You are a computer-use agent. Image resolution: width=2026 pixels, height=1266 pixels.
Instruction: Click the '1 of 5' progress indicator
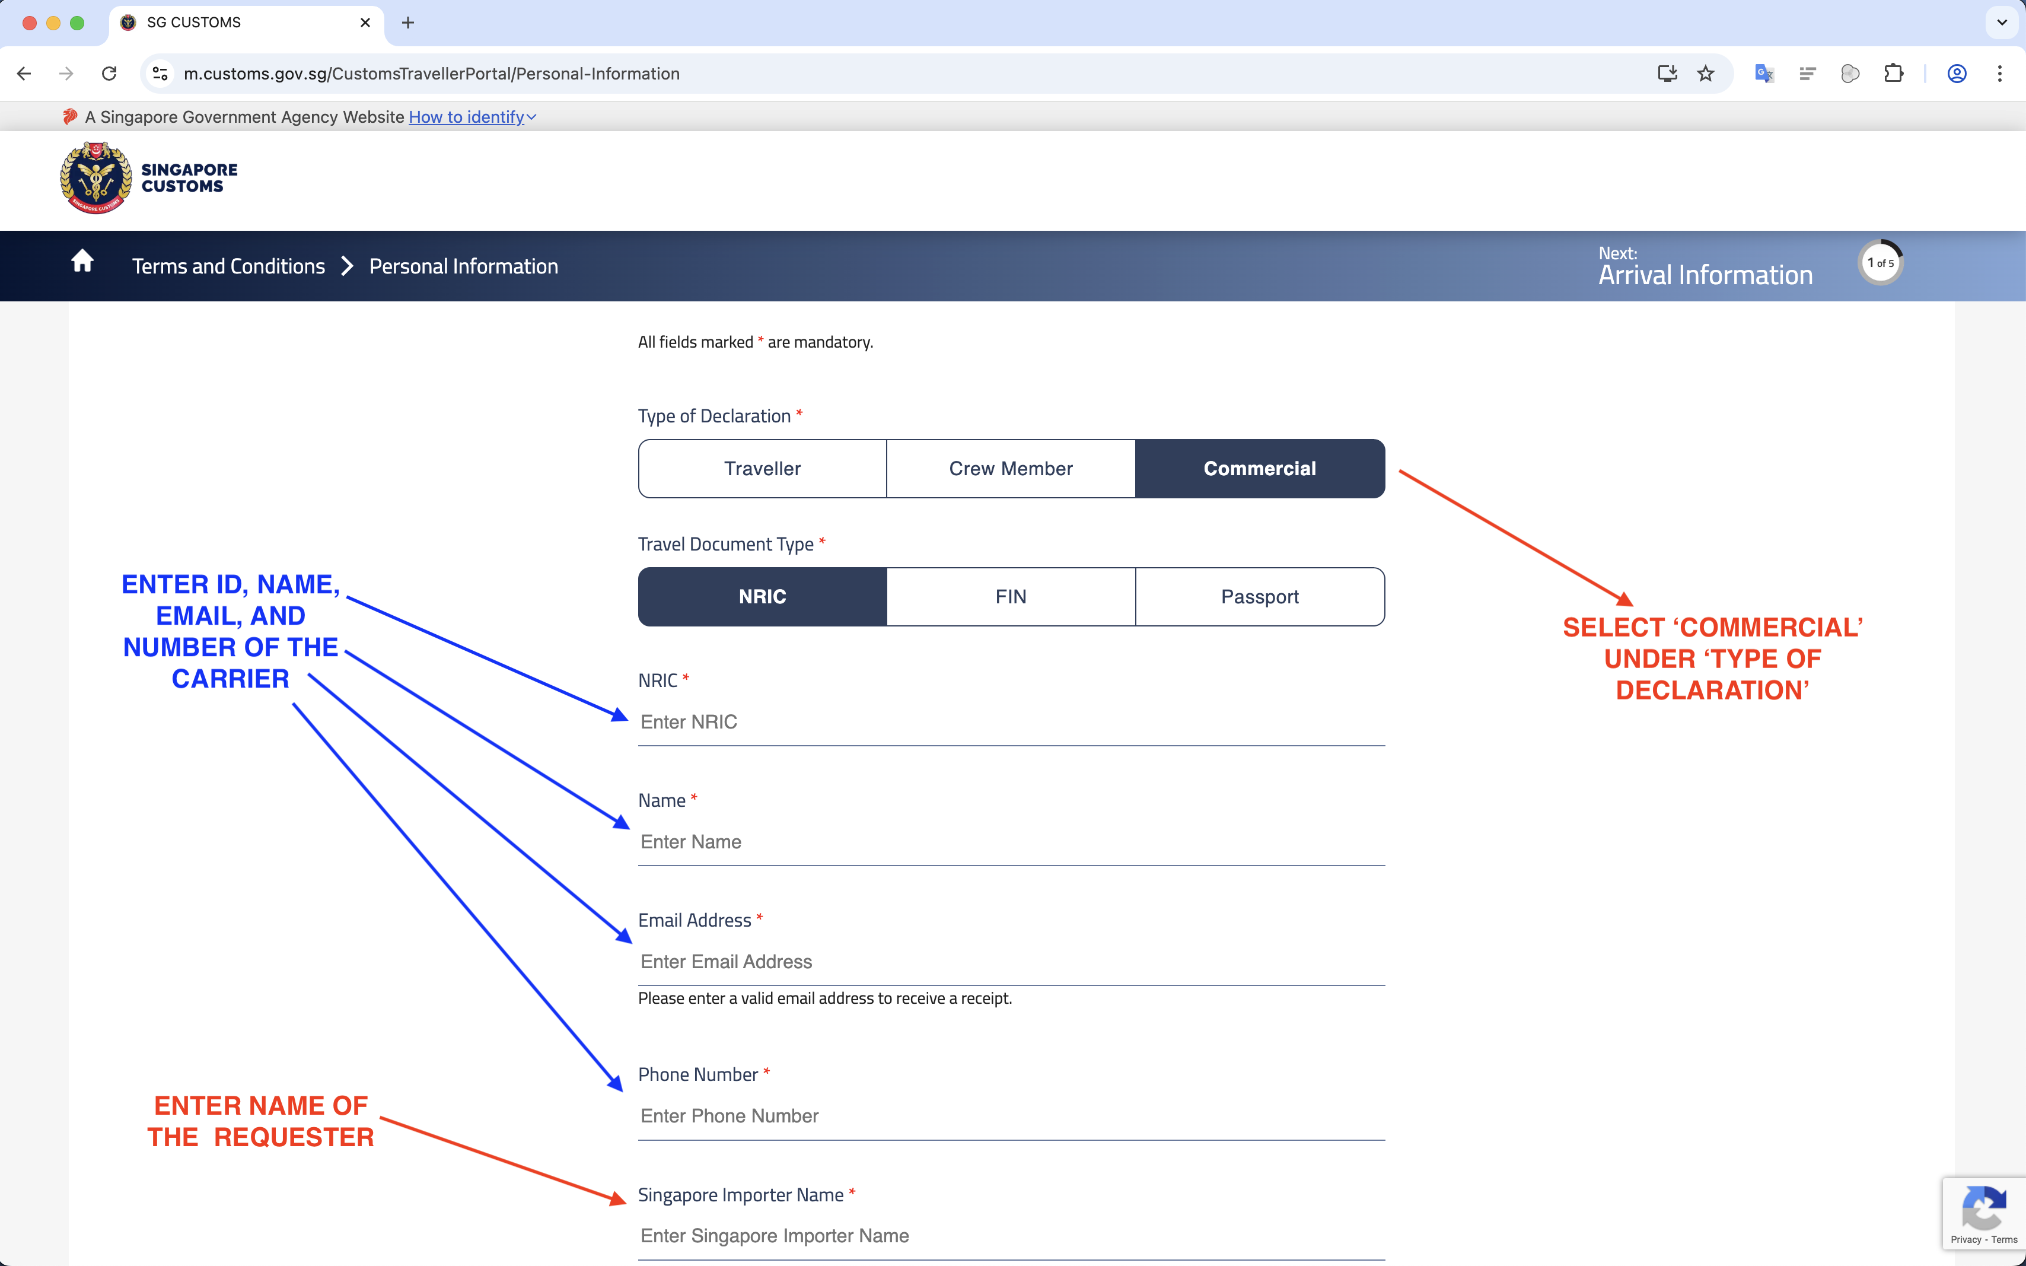coord(1880,262)
